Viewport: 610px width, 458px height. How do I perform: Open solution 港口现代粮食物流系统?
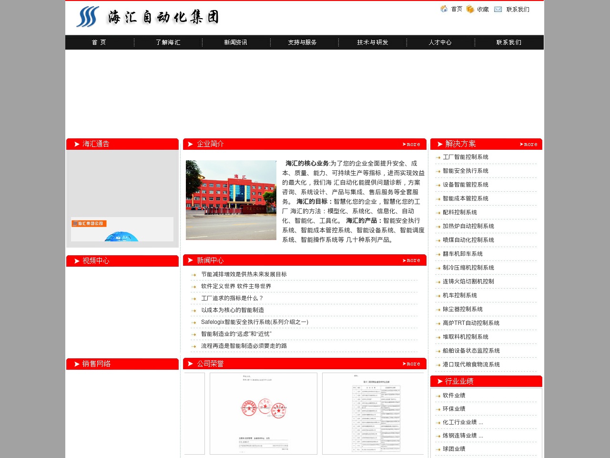471,364
